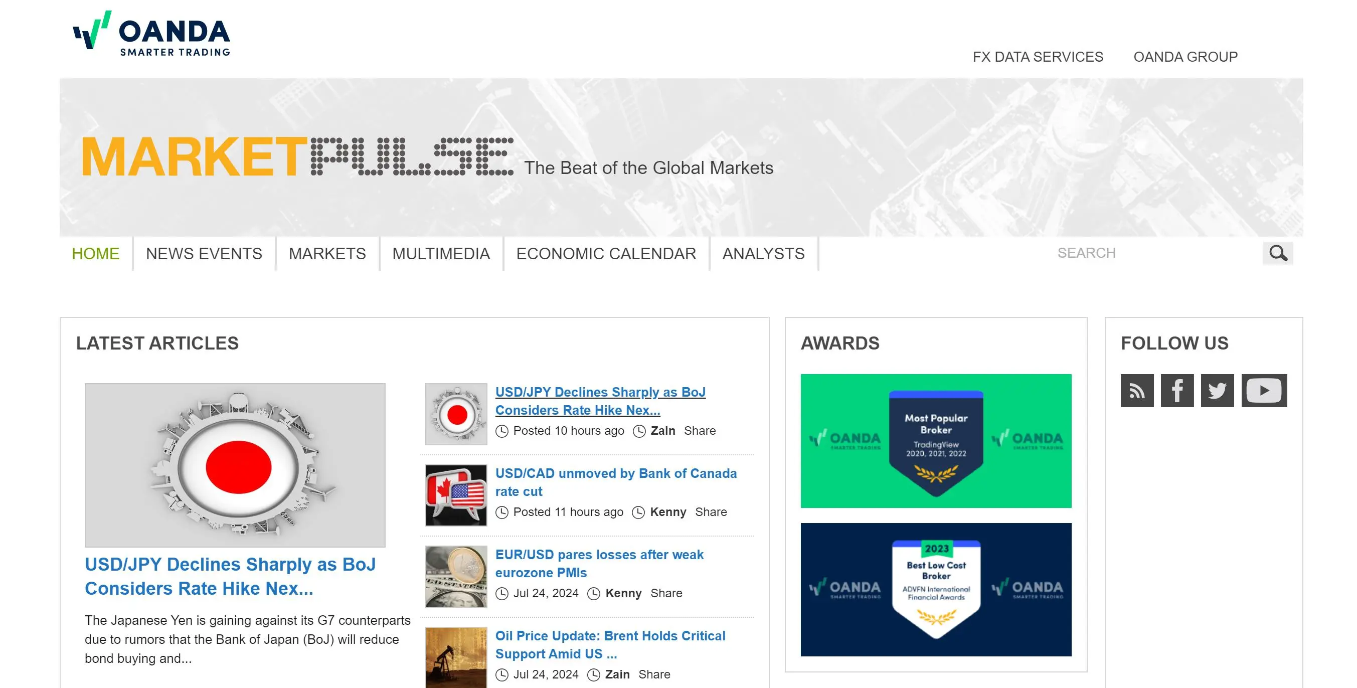This screenshot has height=688, width=1357.
Task: Open the Twitter follow icon
Action: (x=1217, y=391)
